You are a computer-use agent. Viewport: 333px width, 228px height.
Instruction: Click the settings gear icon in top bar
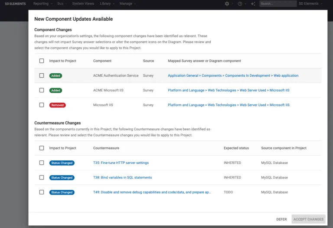click(227, 3)
